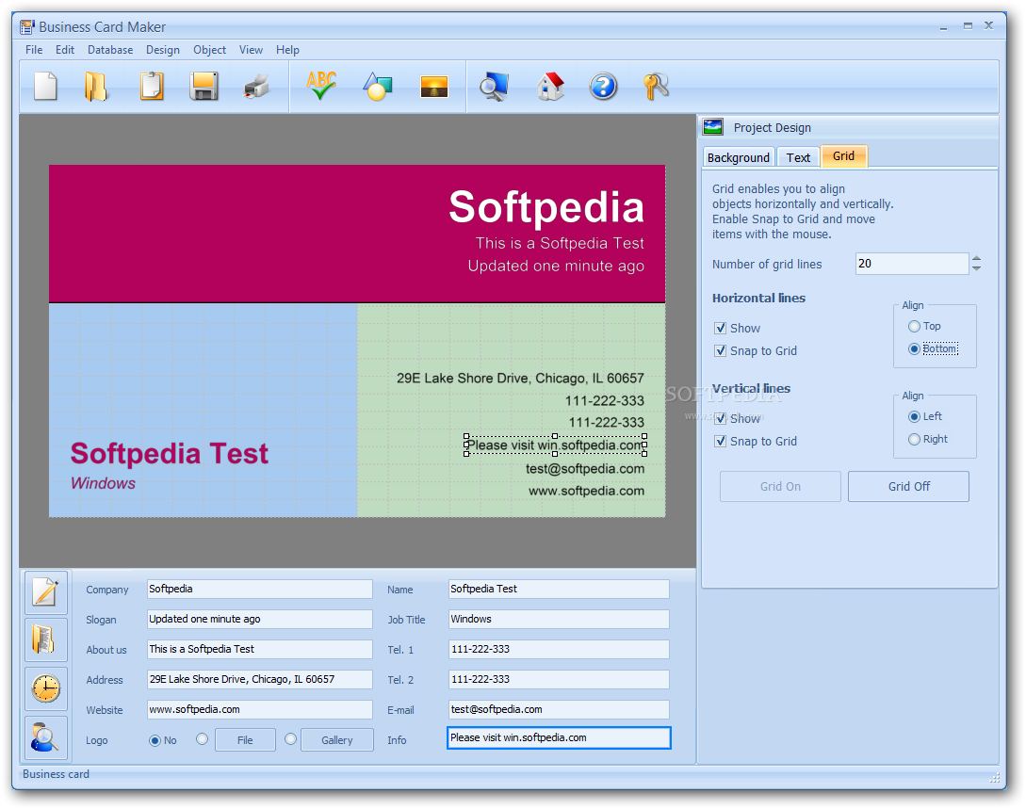Image resolution: width=1026 pixels, height=809 pixels.
Task: Toggle Snap to Grid under Horizontal lines
Action: coord(721,350)
